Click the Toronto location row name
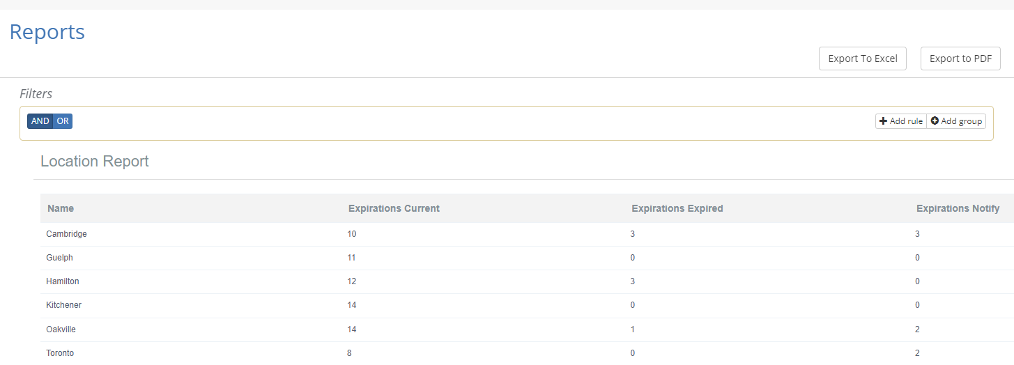1014x365 pixels. pos(60,353)
